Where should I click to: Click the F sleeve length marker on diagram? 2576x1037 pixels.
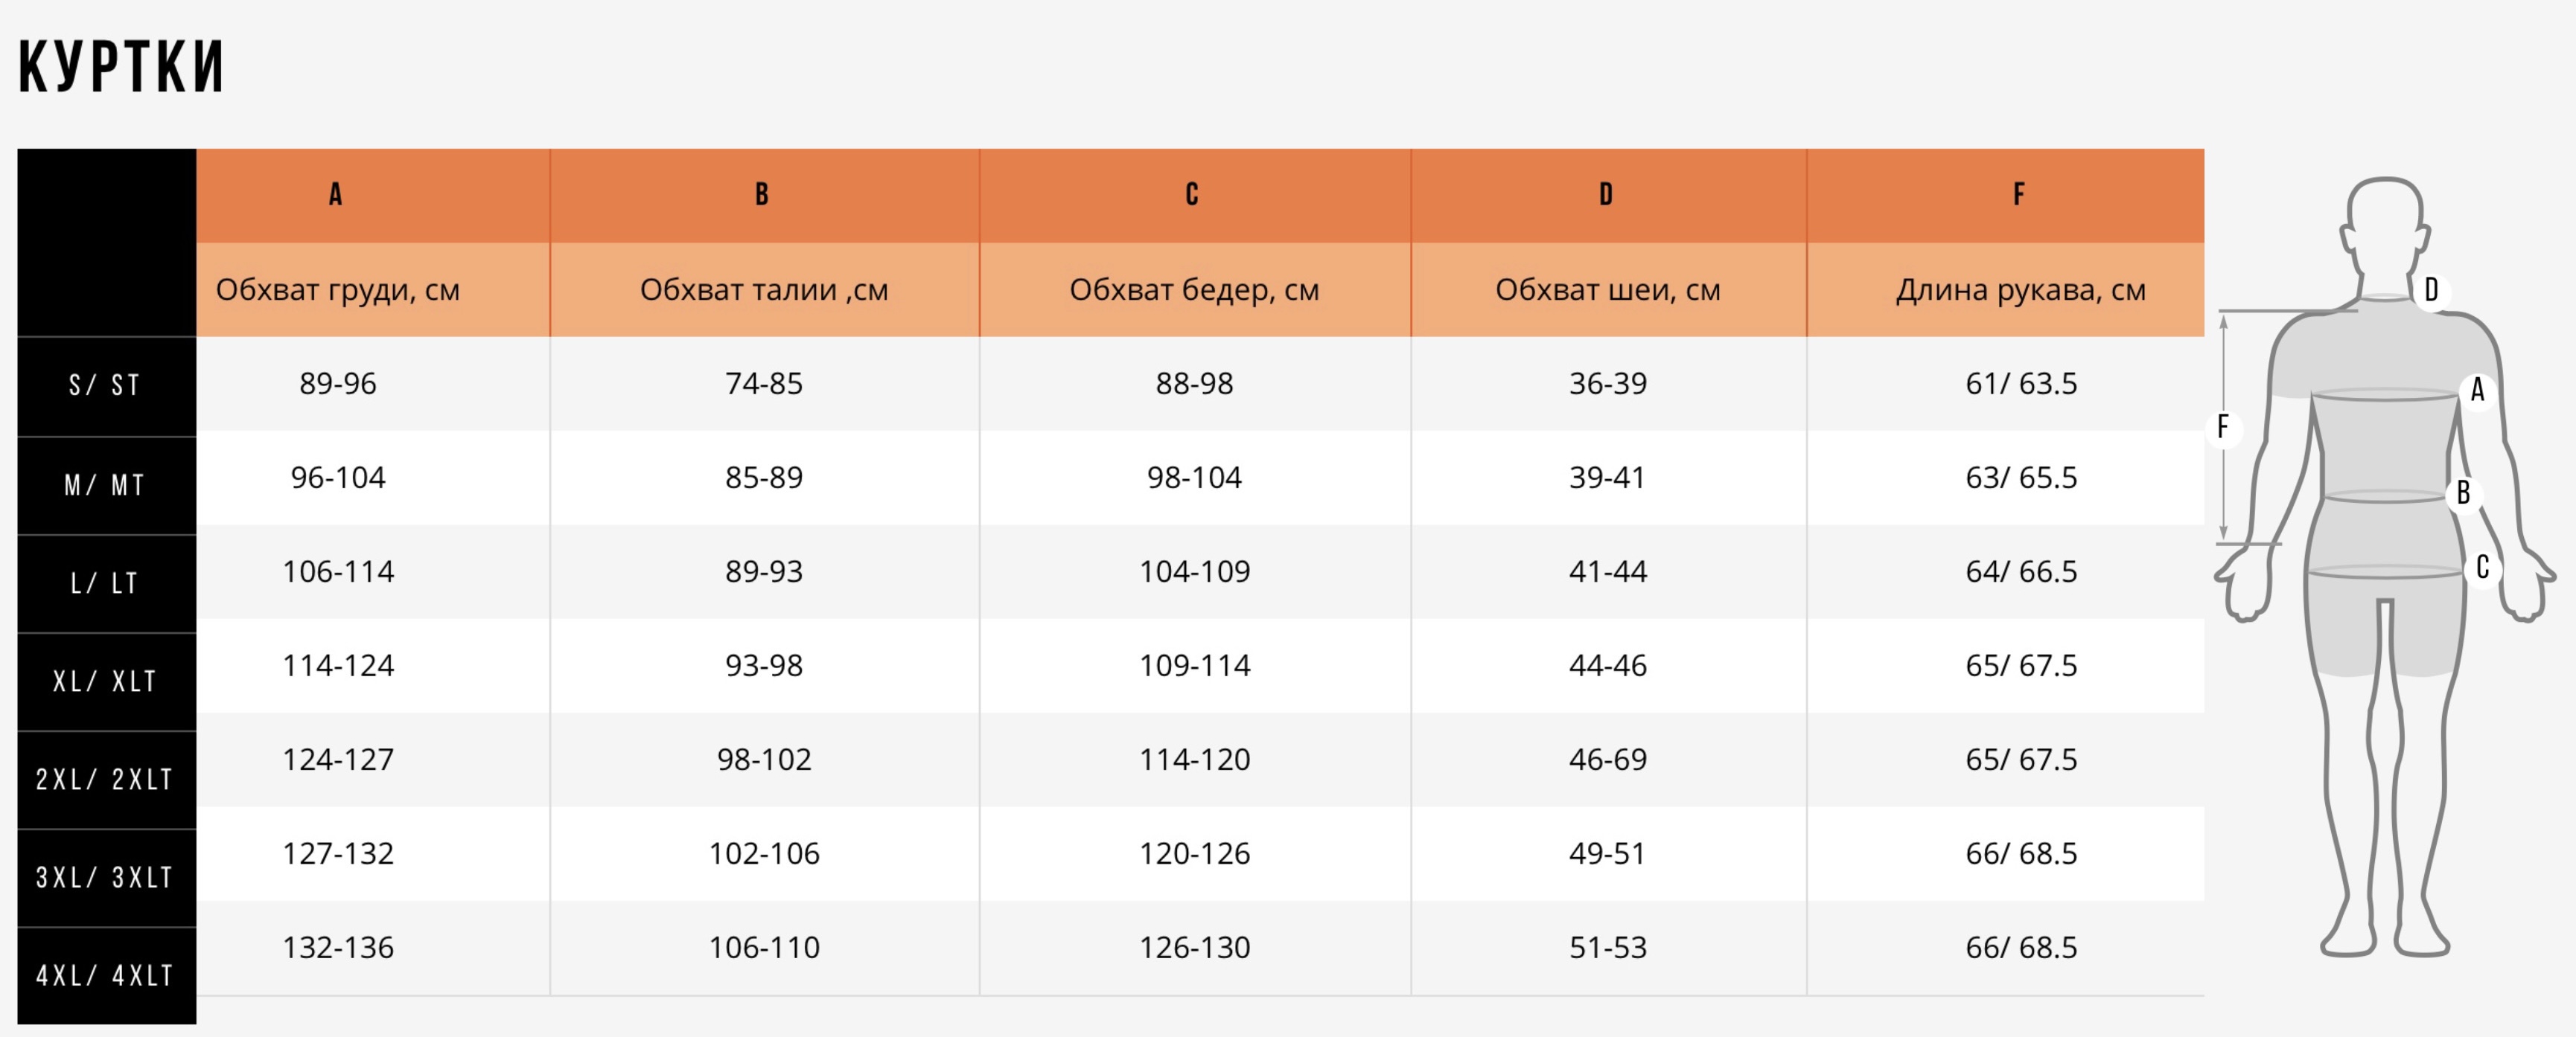[x=2223, y=428]
